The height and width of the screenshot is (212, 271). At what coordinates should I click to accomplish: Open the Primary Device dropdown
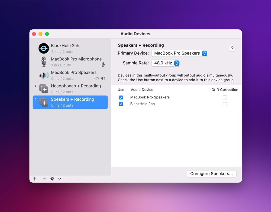[x=180, y=53]
